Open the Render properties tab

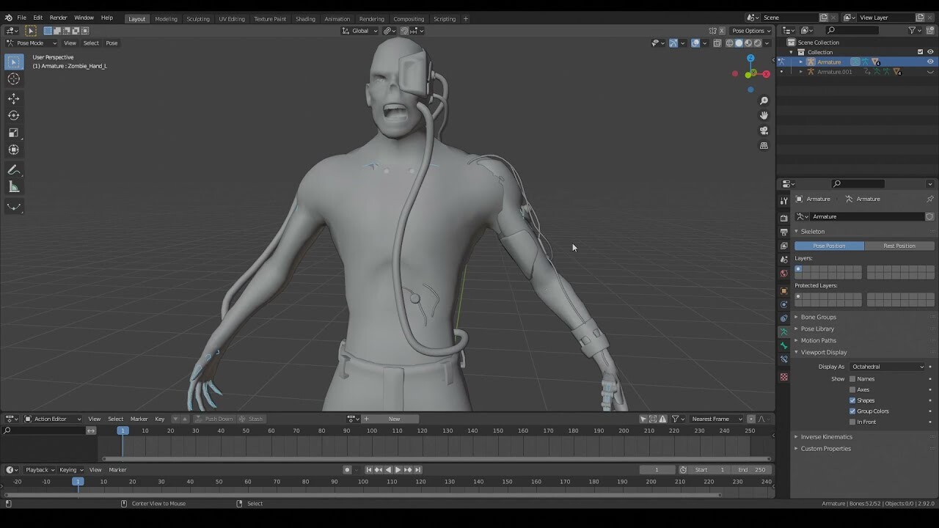(x=783, y=218)
